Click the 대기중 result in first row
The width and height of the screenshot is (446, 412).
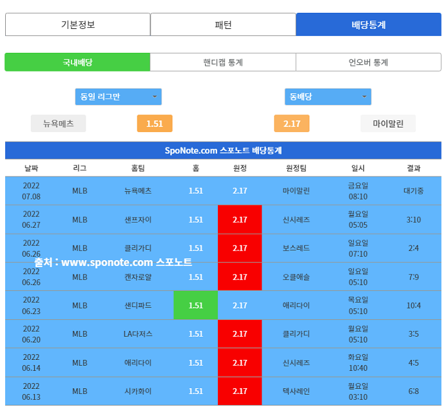413,191
